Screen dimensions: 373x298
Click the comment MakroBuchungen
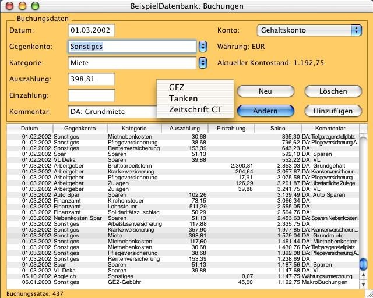[325, 282]
